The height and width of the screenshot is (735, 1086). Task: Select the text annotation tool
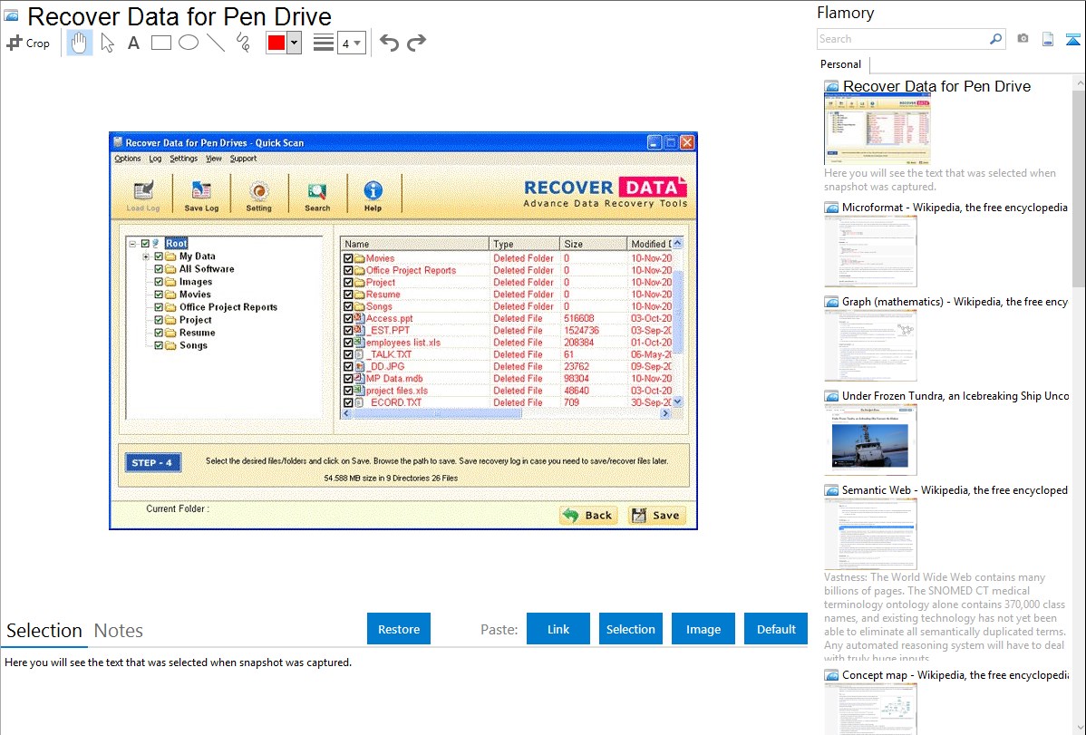click(133, 43)
